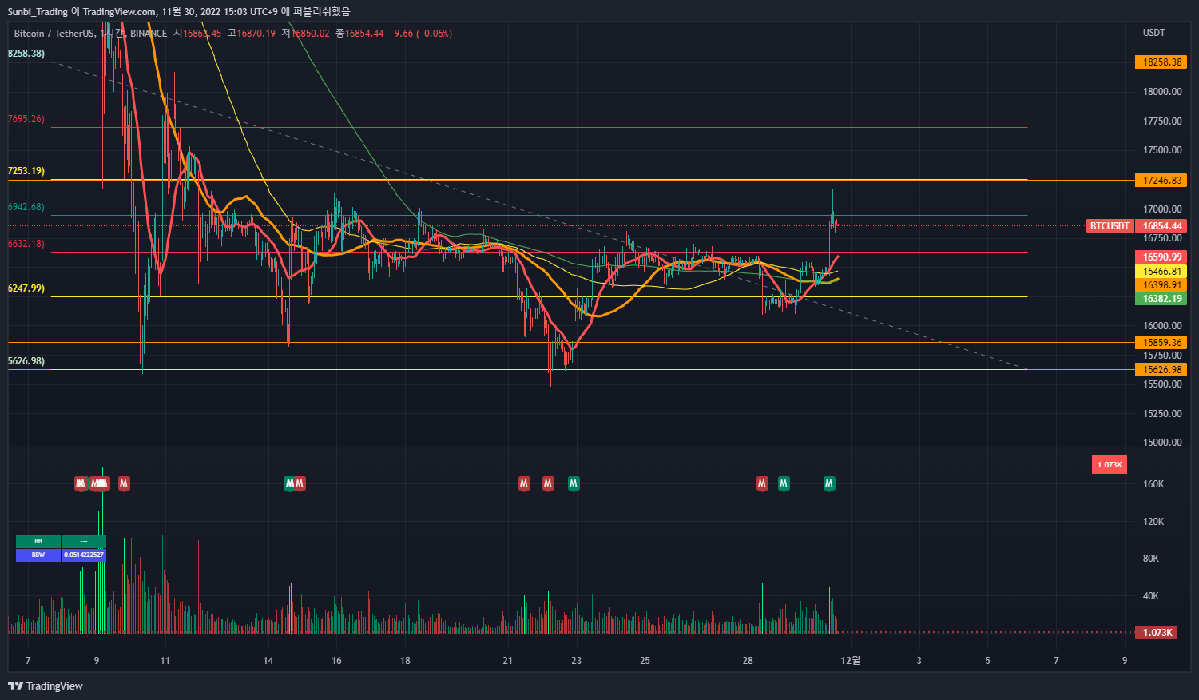Screen dimensions: 1199x700
Task: Click the last green M marker before 12월
Action: [x=829, y=483]
